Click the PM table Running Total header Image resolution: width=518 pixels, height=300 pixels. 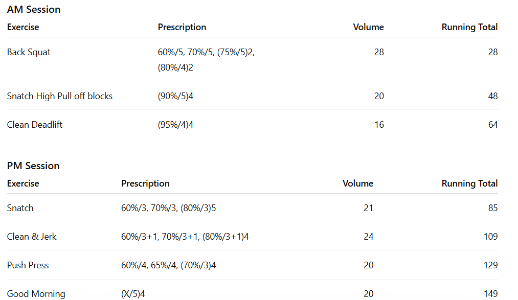(x=469, y=183)
